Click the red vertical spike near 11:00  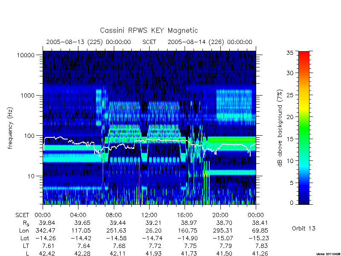click(x=139, y=183)
